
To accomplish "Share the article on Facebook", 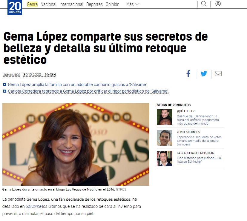I will click(x=188, y=73).
